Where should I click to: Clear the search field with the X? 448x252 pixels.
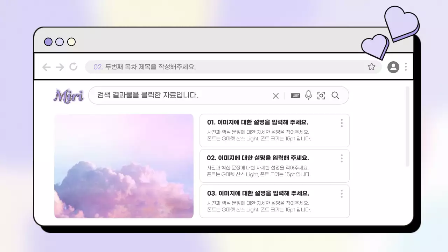click(275, 95)
